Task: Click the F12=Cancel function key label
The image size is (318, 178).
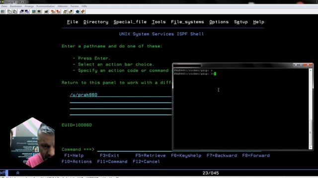Action: click(x=146, y=162)
